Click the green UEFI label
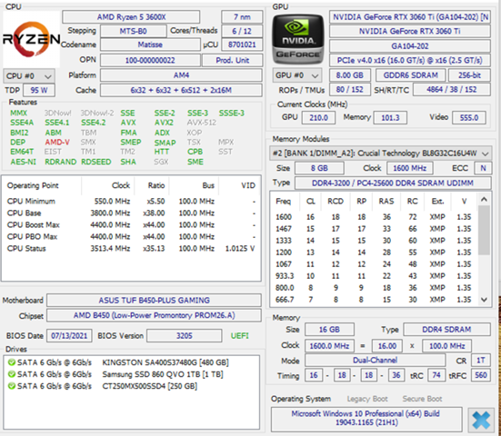The image size is (501, 436). (240, 336)
